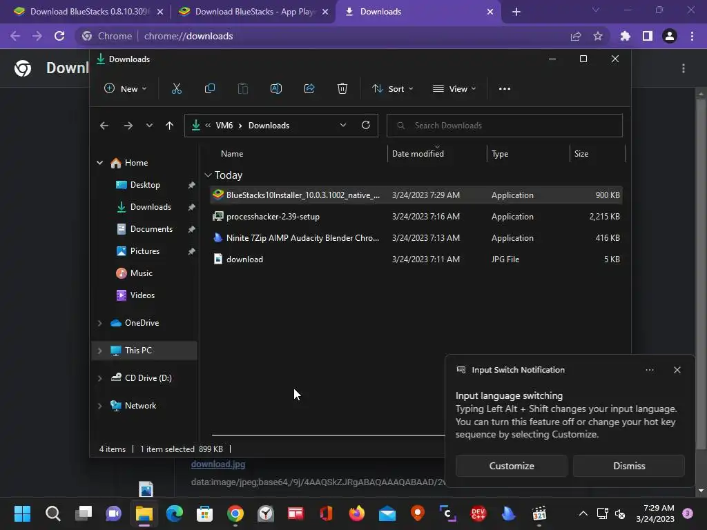Screen dimensions: 707x530
Task: Switch to Download BlueStacks 0.8.10.309 tab
Action: [88, 12]
